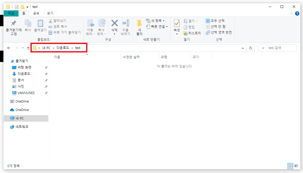Viewport: 303px width, 173px height.
Task: Go up one folder level arrow
Action: tap(28, 48)
